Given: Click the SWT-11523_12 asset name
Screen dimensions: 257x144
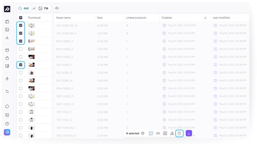Looking at the screenshot, I should click(65, 104).
